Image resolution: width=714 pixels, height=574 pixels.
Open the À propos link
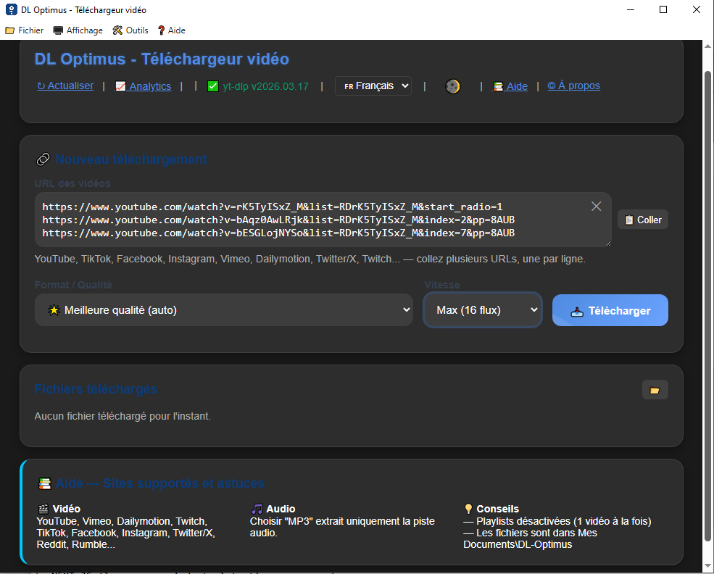[x=574, y=86]
